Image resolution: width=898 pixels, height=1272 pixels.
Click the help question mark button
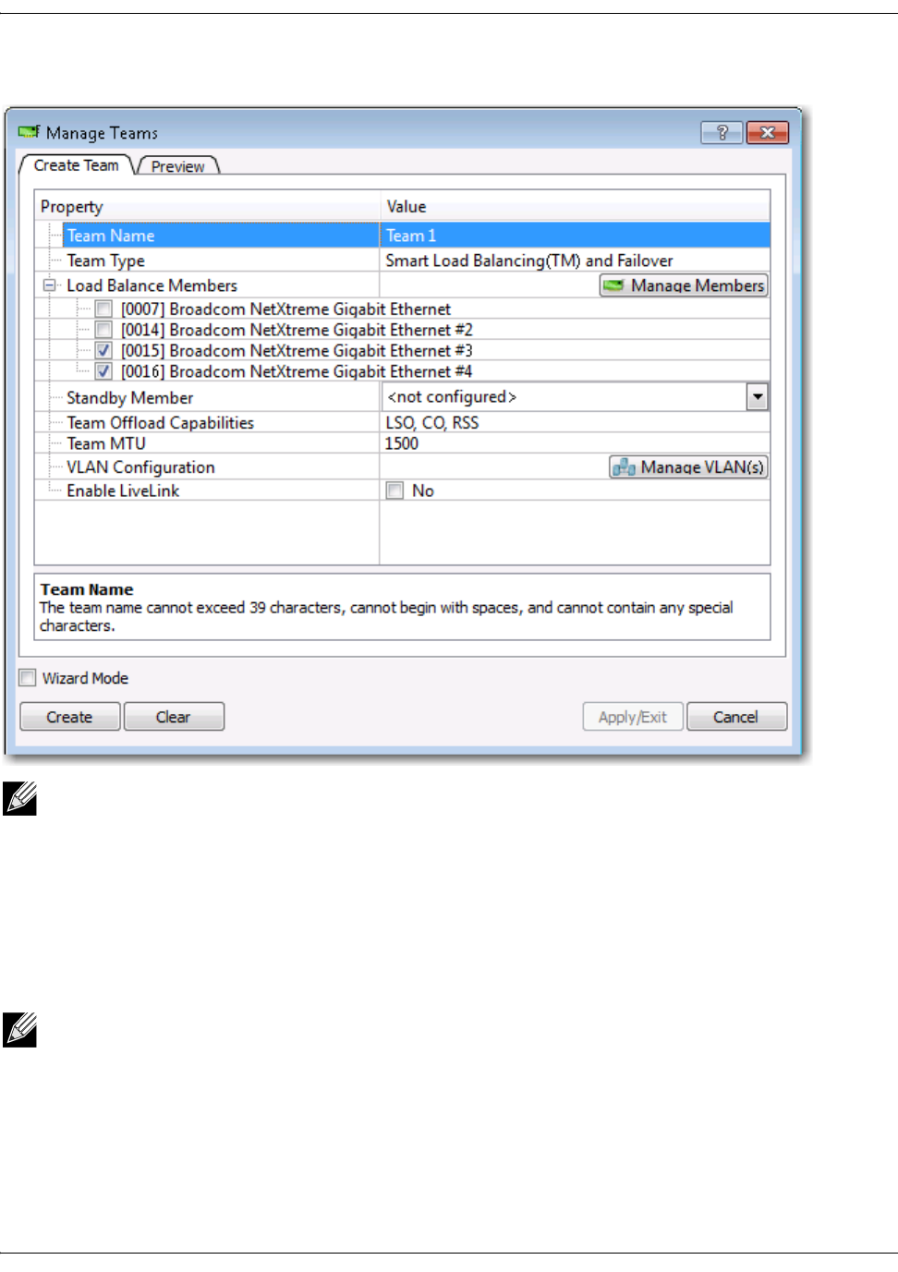coord(722,133)
